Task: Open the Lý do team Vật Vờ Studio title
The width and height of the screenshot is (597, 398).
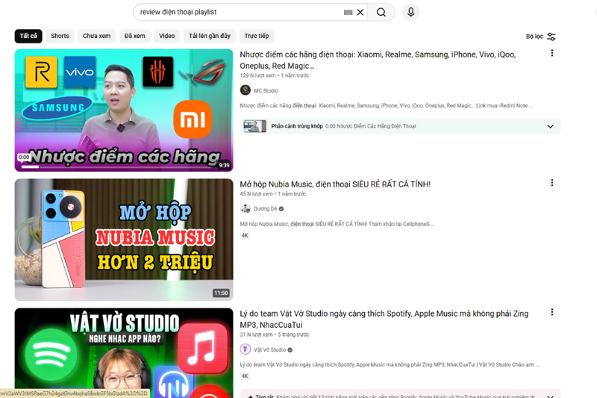Action: pyautogui.click(x=384, y=319)
